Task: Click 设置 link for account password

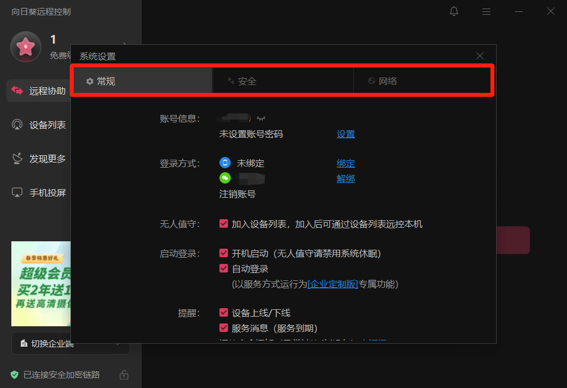Action: pos(346,134)
